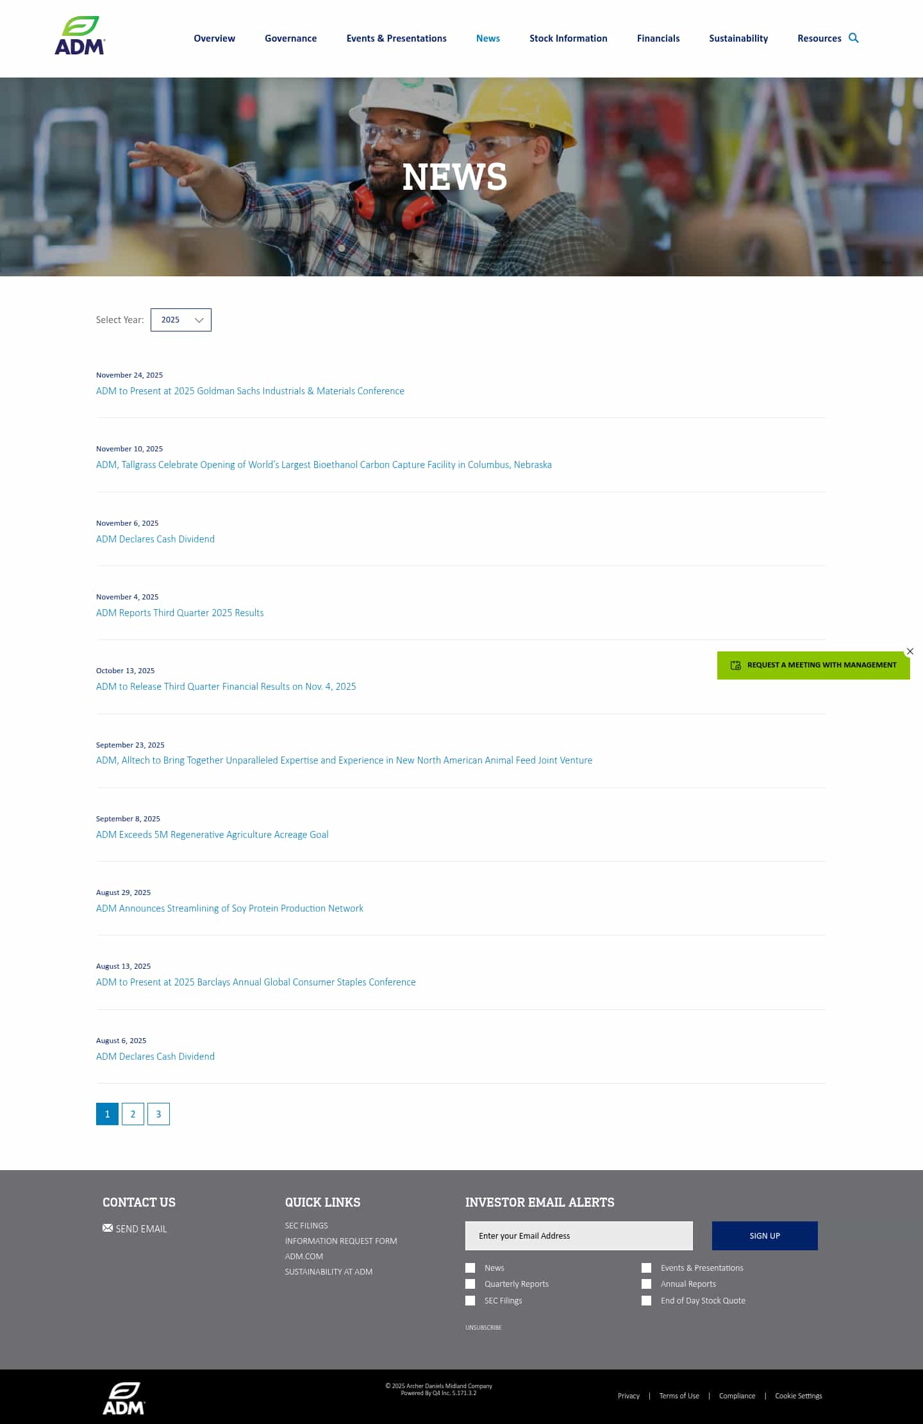Go to news page 2
The width and height of the screenshot is (923, 1424).
point(133,1114)
